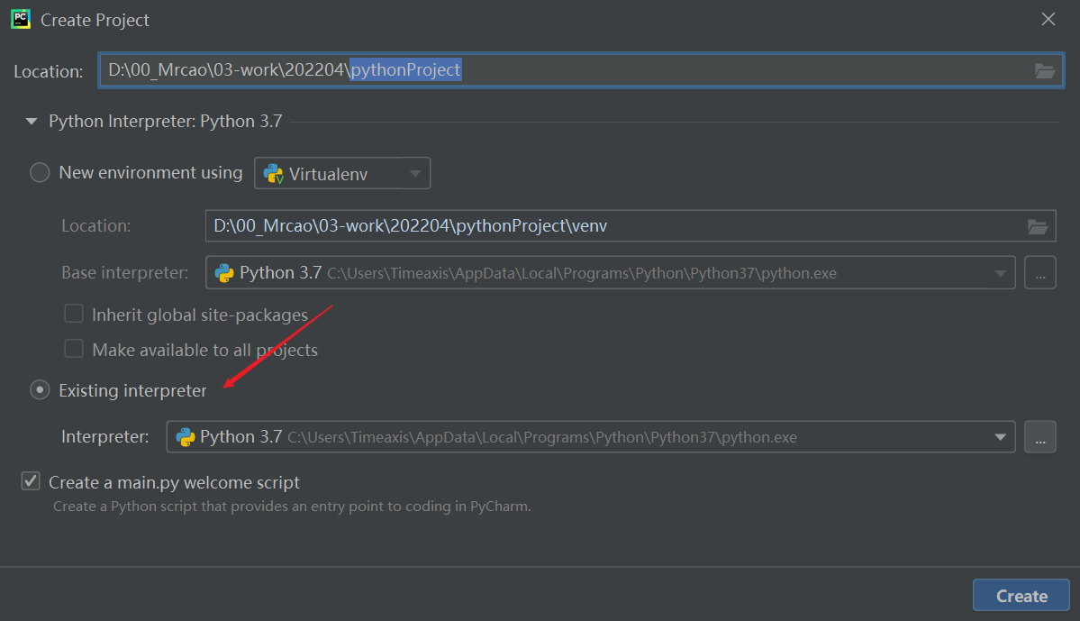Click the 'Interpreter:' label
Image resolution: width=1080 pixels, height=621 pixels.
[104, 437]
